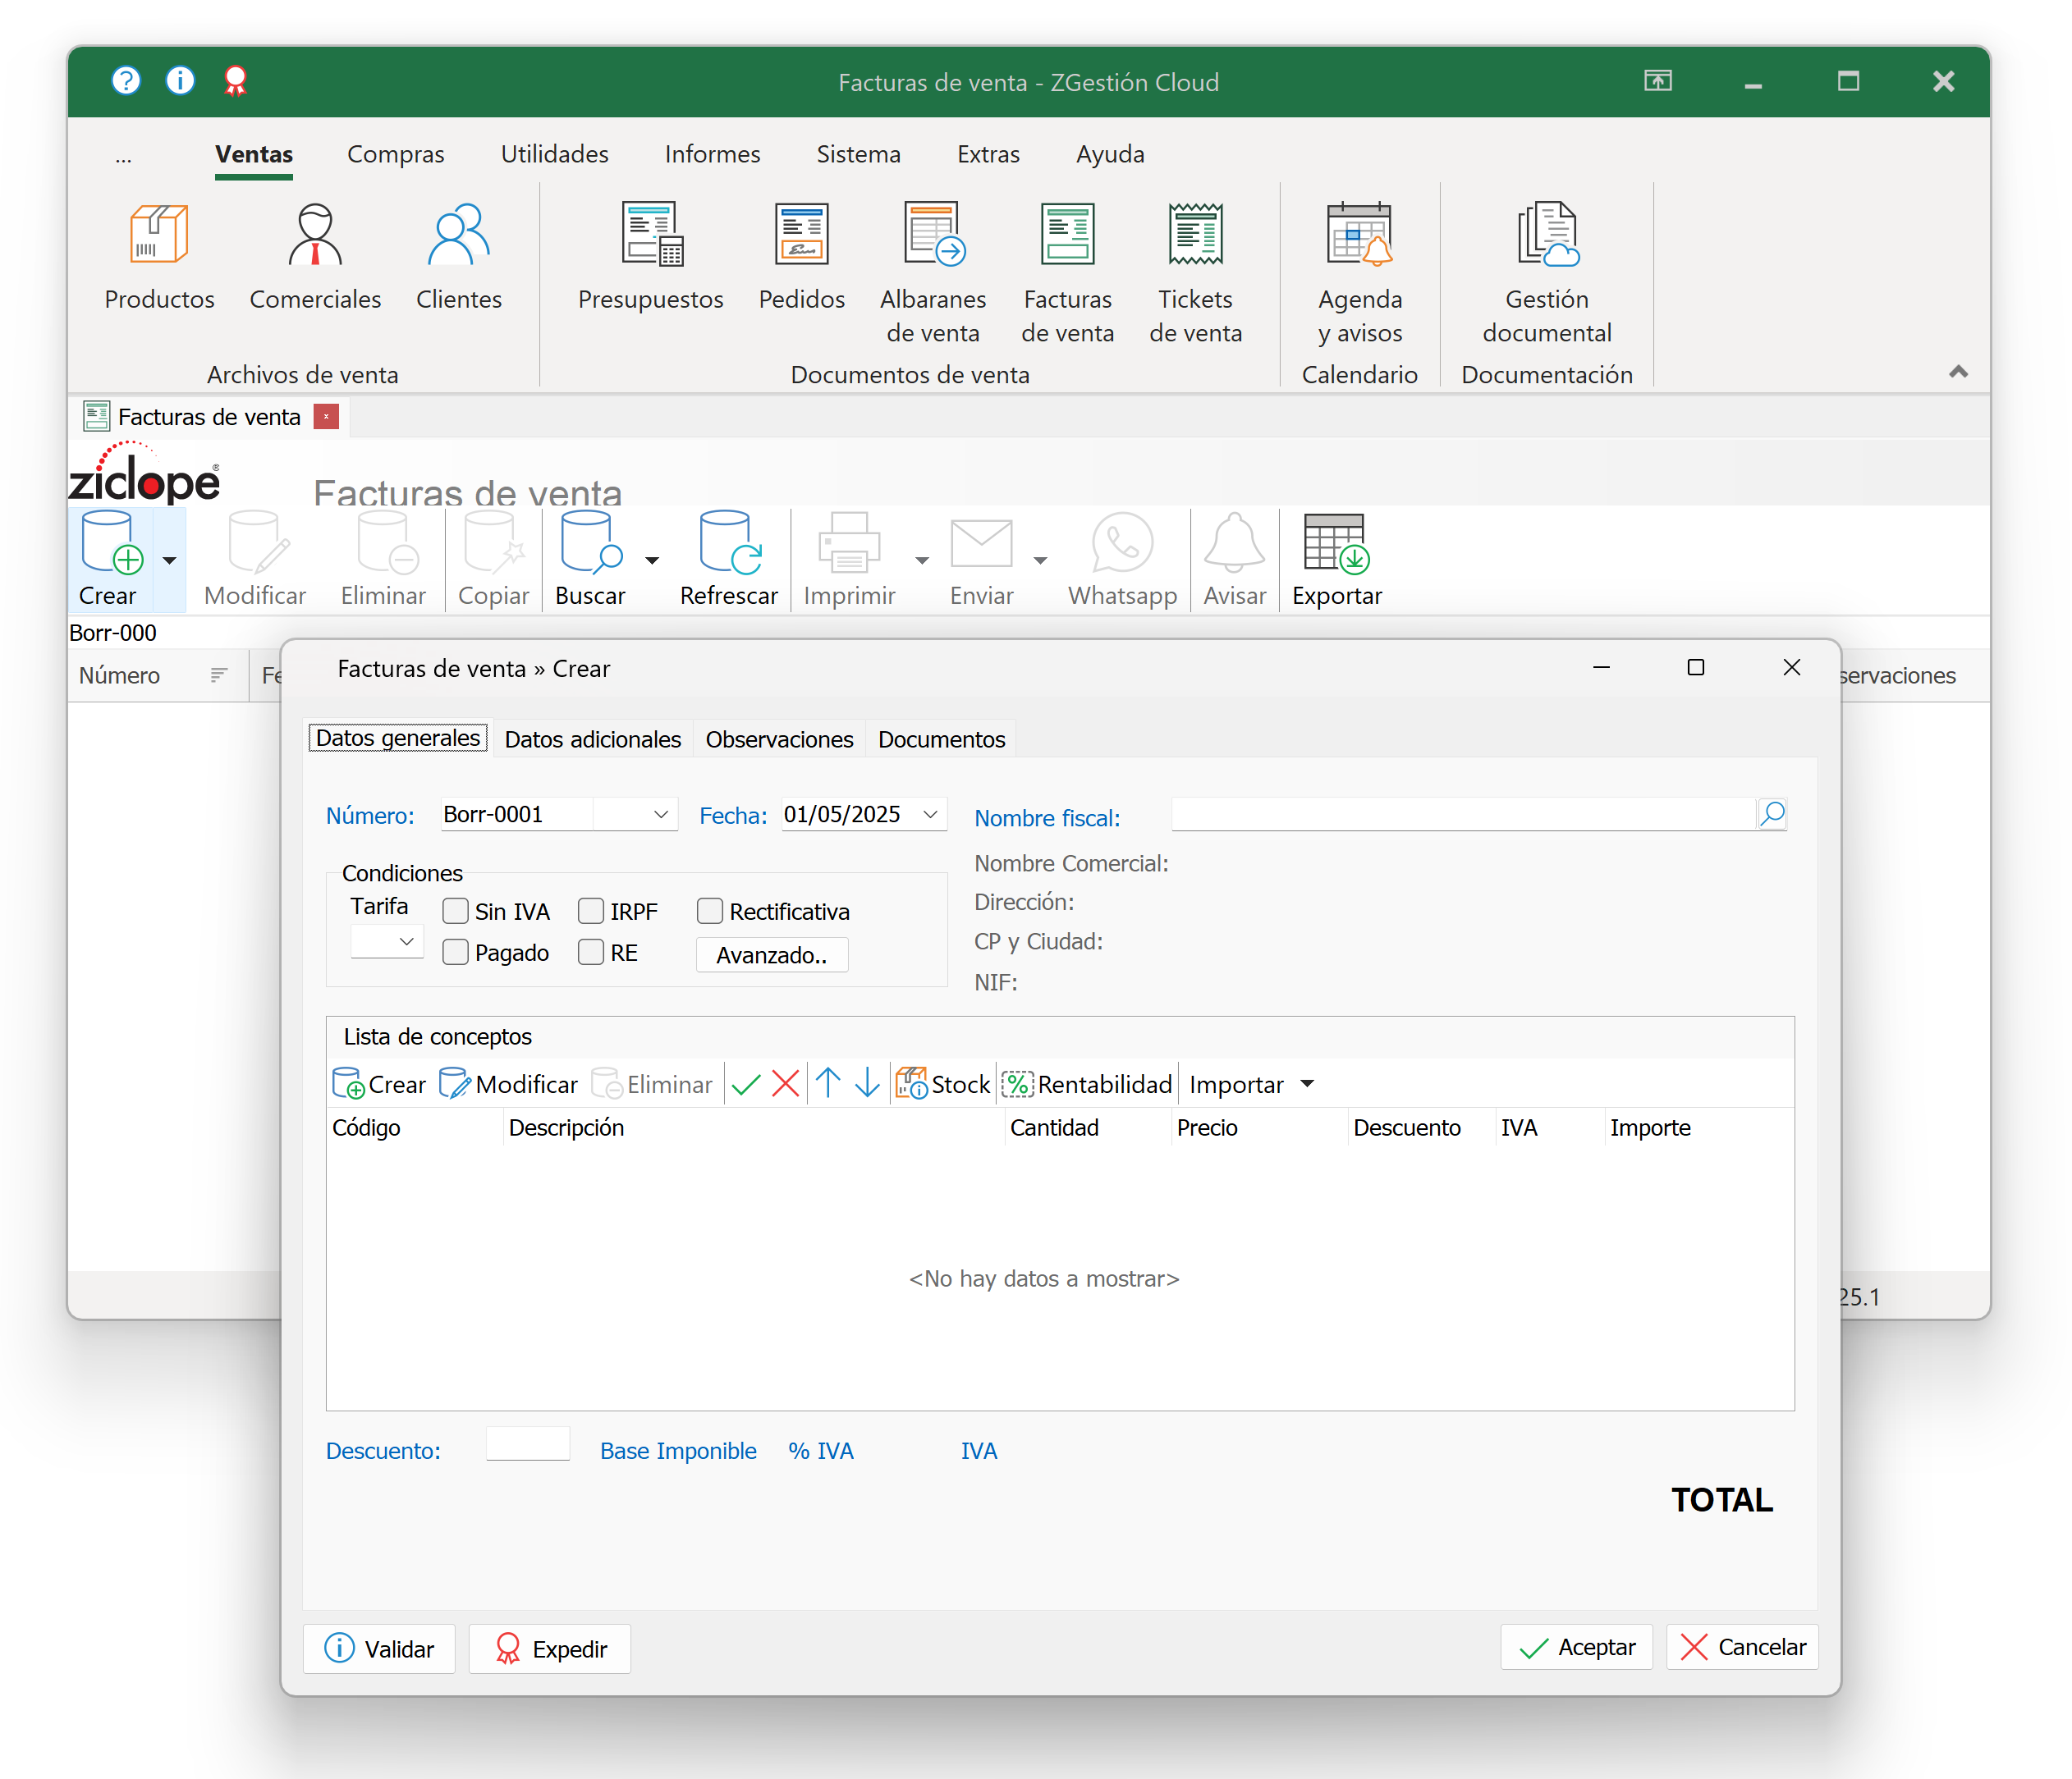The width and height of the screenshot is (2072, 1779).
Task: Switch to Documentos tab
Action: tap(941, 739)
